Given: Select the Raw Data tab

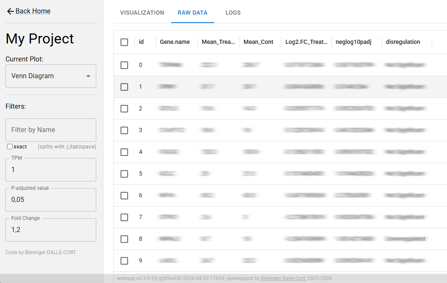Looking at the screenshot, I should coord(193,13).
